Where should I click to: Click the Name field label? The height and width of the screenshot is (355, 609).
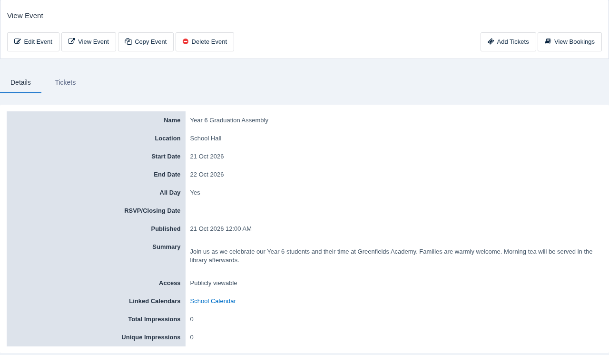[x=172, y=120]
